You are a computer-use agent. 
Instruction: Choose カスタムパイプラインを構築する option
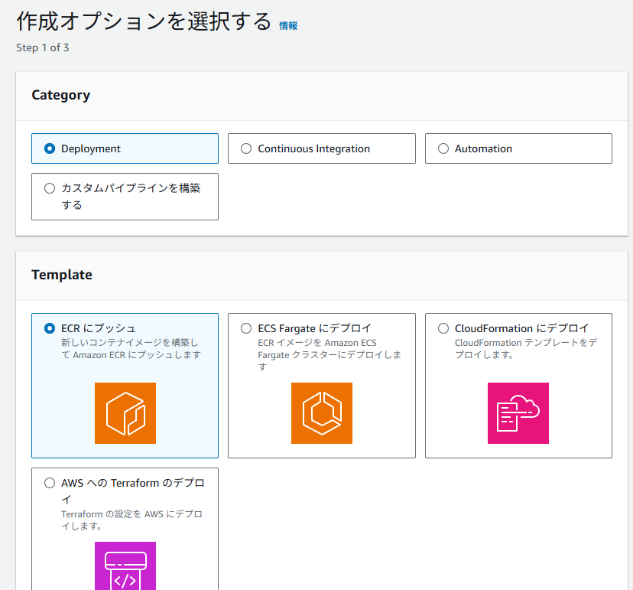(50, 188)
